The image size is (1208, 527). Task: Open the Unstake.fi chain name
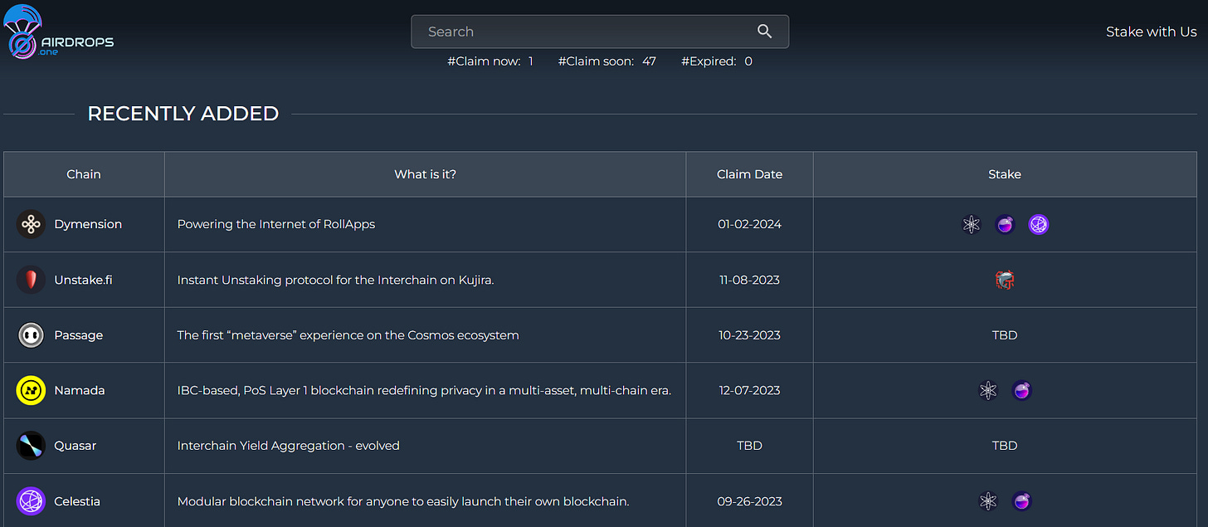coord(83,280)
